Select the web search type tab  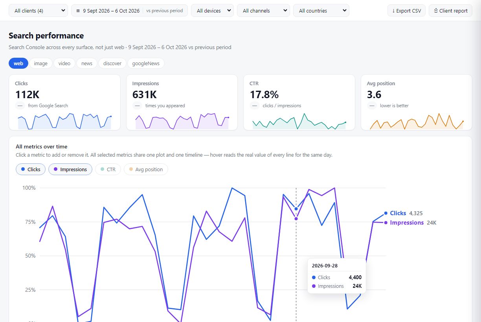18,63
